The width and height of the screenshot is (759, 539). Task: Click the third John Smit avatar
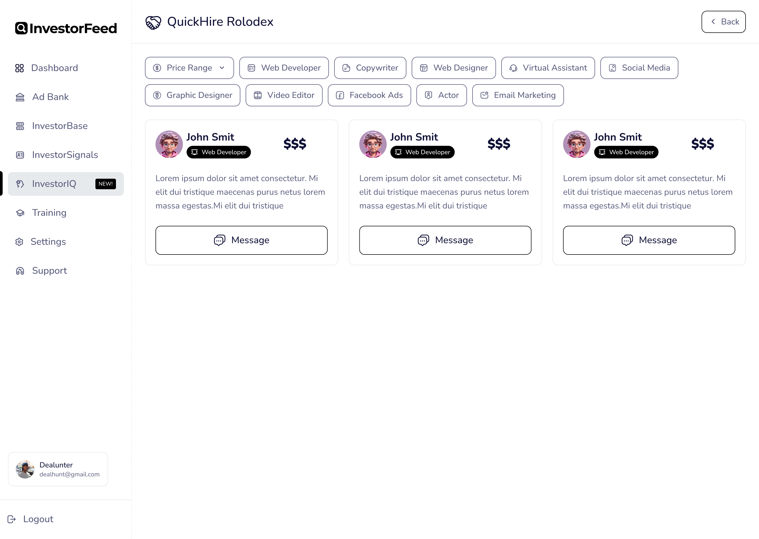coord(576,144)
